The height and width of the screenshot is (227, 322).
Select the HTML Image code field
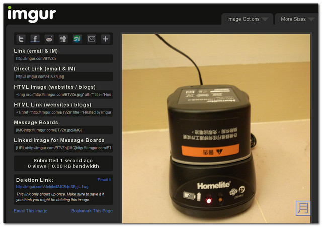[x=63, y=94]
